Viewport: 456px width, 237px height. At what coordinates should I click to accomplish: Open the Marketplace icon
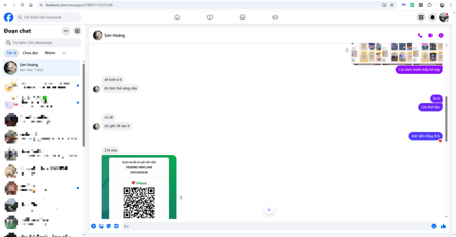click(242, 17)
